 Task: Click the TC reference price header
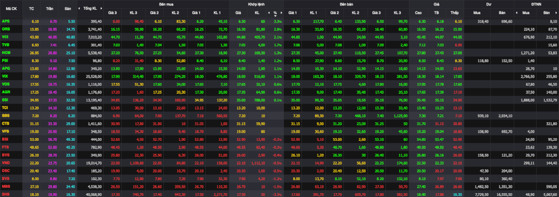point(31,8)
